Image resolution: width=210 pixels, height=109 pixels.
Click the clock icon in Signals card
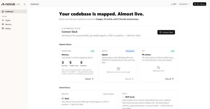[118, 69]
